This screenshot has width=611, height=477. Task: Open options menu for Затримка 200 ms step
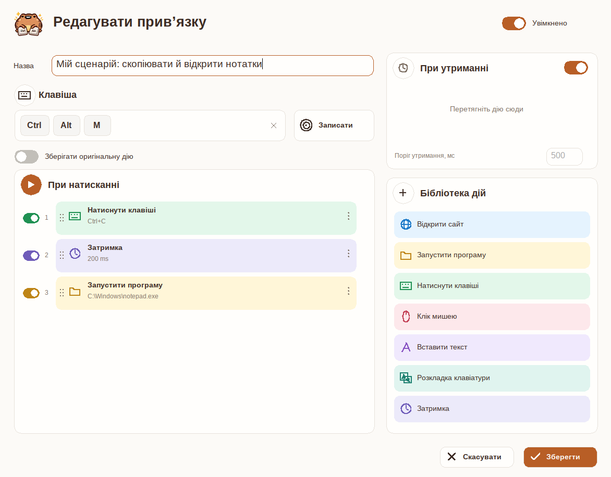tap(348, 254)
